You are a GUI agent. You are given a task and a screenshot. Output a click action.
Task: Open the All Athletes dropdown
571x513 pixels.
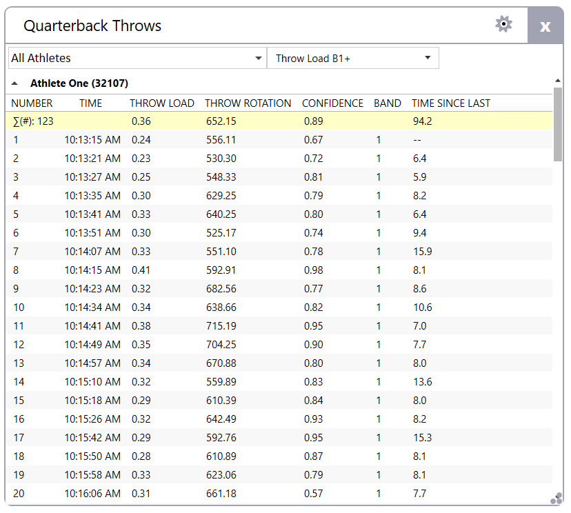[137, 58]
